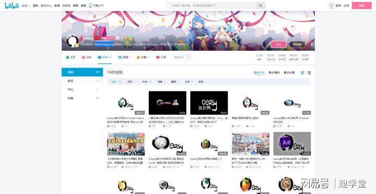Image resolution: width=376 pixels, height=194 pixels.
Task: Open the 03:46:46 oeasy video thumbnail
Action: coord(209,144)
